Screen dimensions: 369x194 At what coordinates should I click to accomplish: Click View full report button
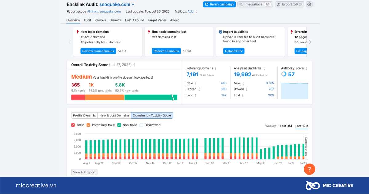(84, 172)
